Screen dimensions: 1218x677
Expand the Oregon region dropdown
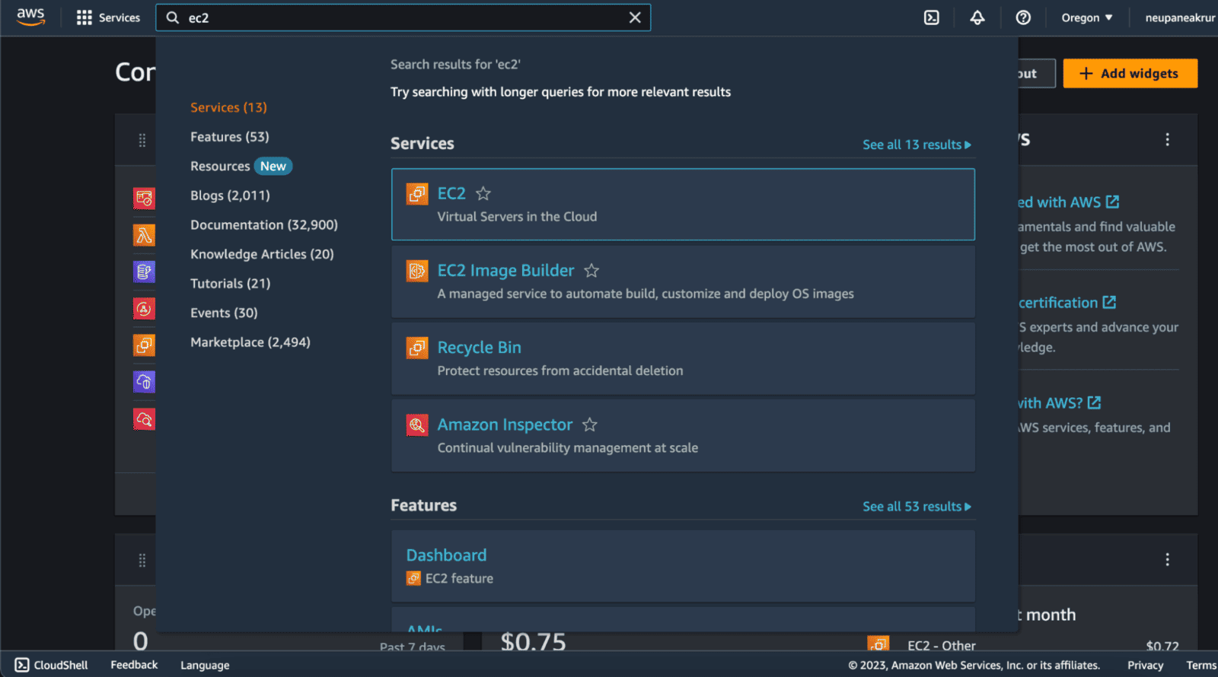coord(1087,17)
